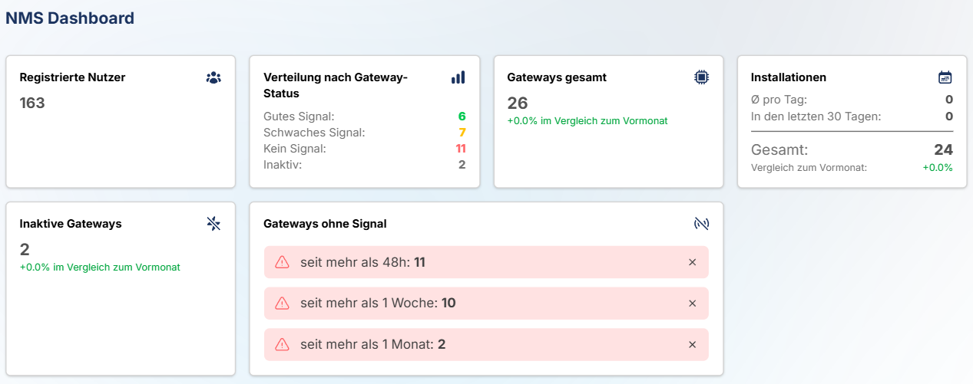Click warning triangle on the 1 Monat alert
Image resolution: width=973 pixels, height=384 pixels.
point(282,344)
